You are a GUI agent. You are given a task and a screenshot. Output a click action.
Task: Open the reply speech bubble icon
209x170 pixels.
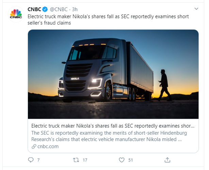(x=31, y=160)
